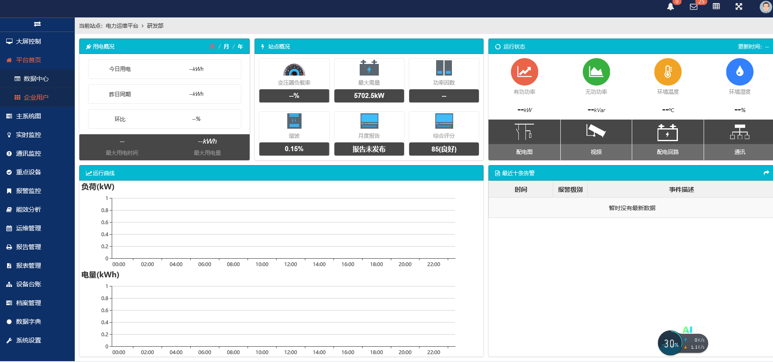
Task: Open the user avatar menu
Action: coord(765,7)
